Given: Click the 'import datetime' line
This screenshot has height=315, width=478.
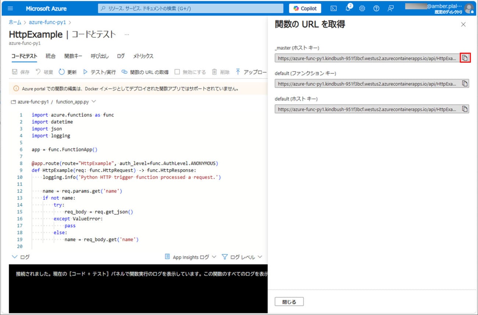Looking at the screenshot, I should pyautogui.click(x=52, y=122).
